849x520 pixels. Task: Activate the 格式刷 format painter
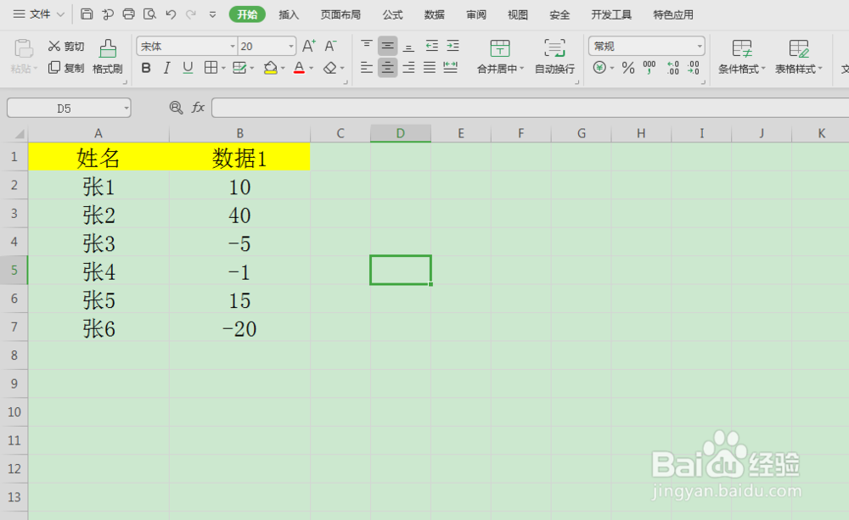coord(108,56)
